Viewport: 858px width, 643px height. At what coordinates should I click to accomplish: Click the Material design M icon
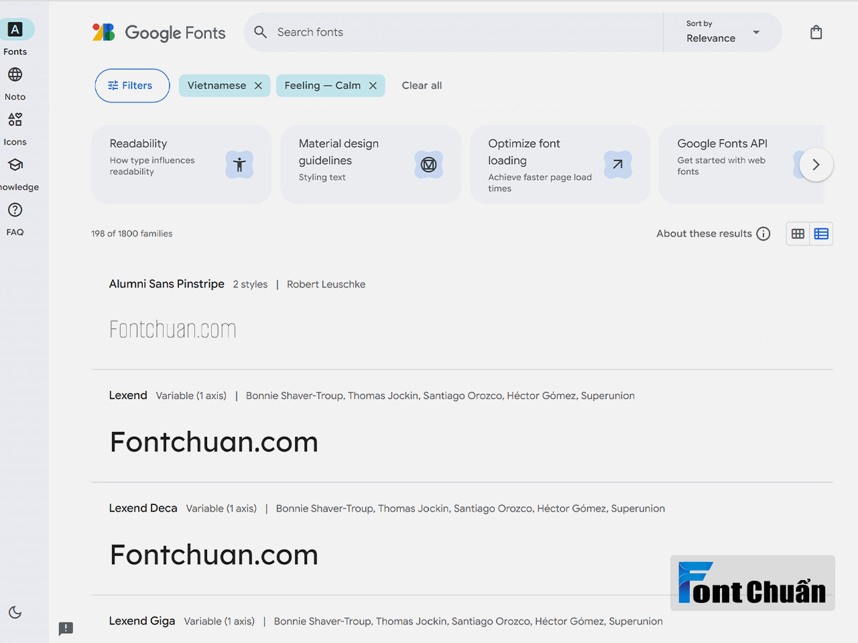[429, 165]
